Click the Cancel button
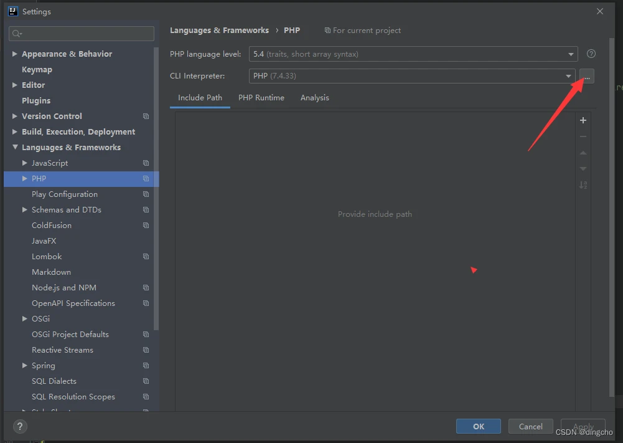Image resolution: width=623 pixels, height=443 pixels. (x=530, y=426)
